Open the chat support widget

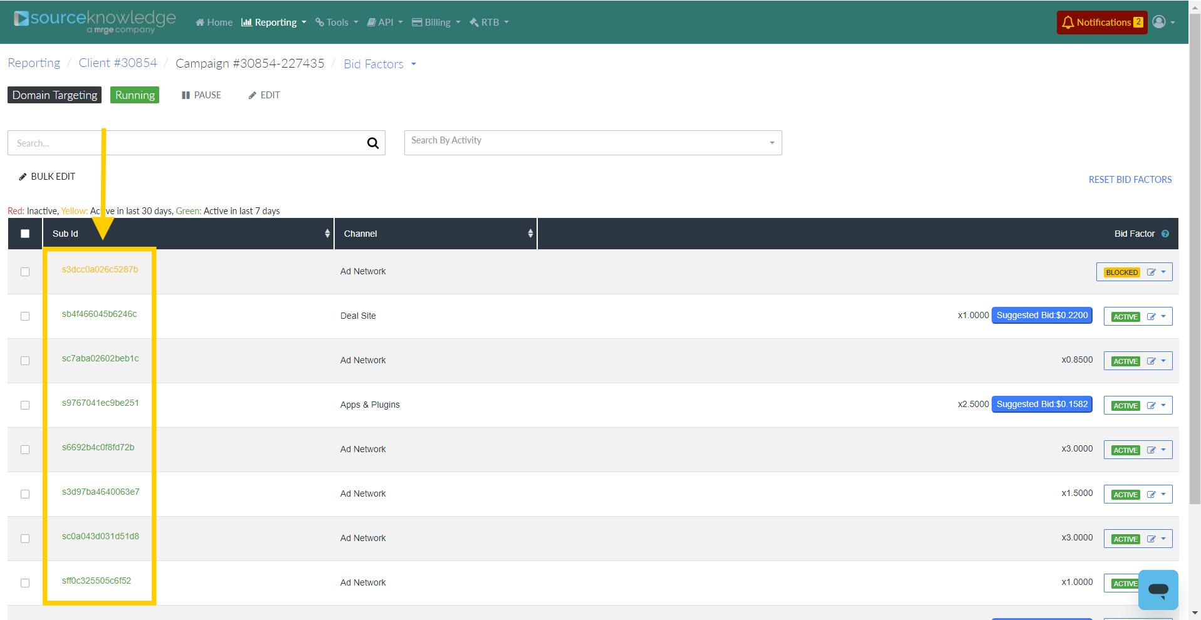1158,589
